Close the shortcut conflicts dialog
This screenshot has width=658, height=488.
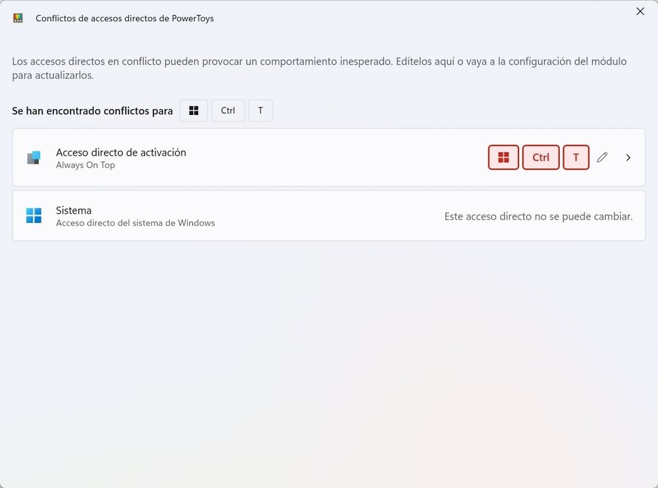(x=639, y=11)
